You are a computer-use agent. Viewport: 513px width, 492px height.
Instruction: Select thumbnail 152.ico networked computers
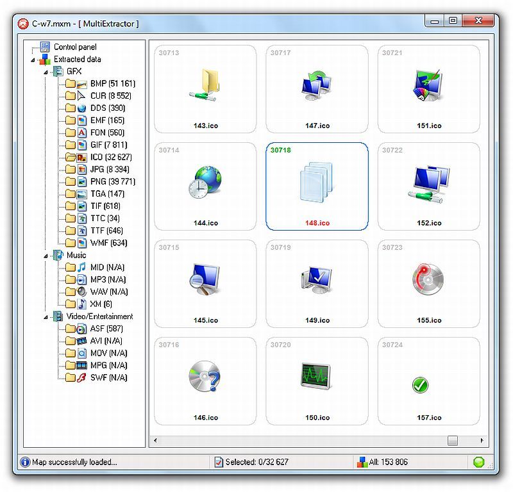pyautogui.click(x=429, y=186)
